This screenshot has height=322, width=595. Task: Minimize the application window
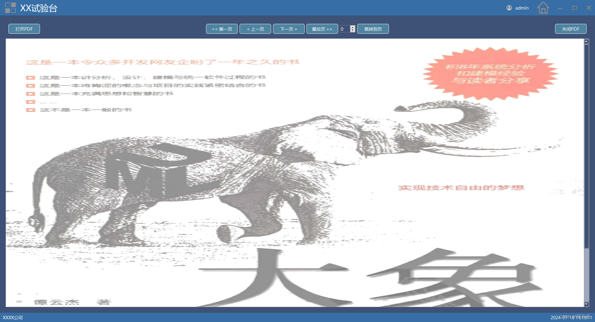click(x=560, y=8)
